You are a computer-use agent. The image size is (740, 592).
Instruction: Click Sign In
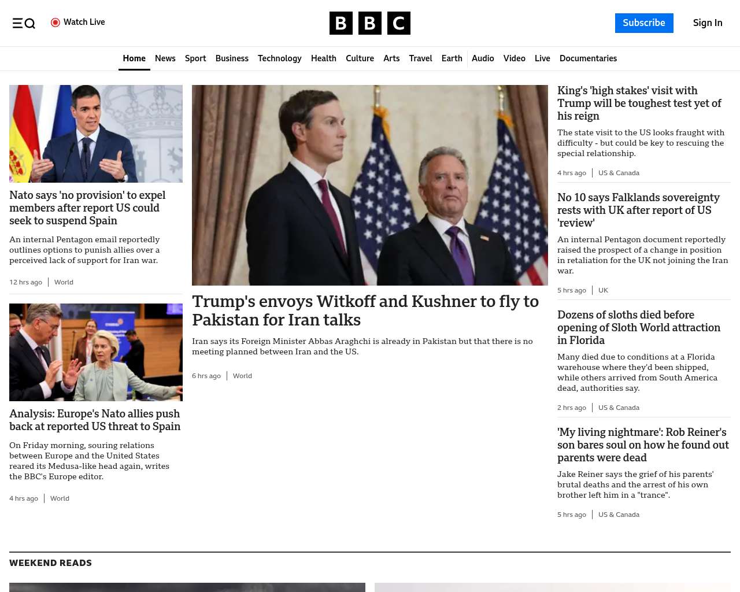coord(707,23)
